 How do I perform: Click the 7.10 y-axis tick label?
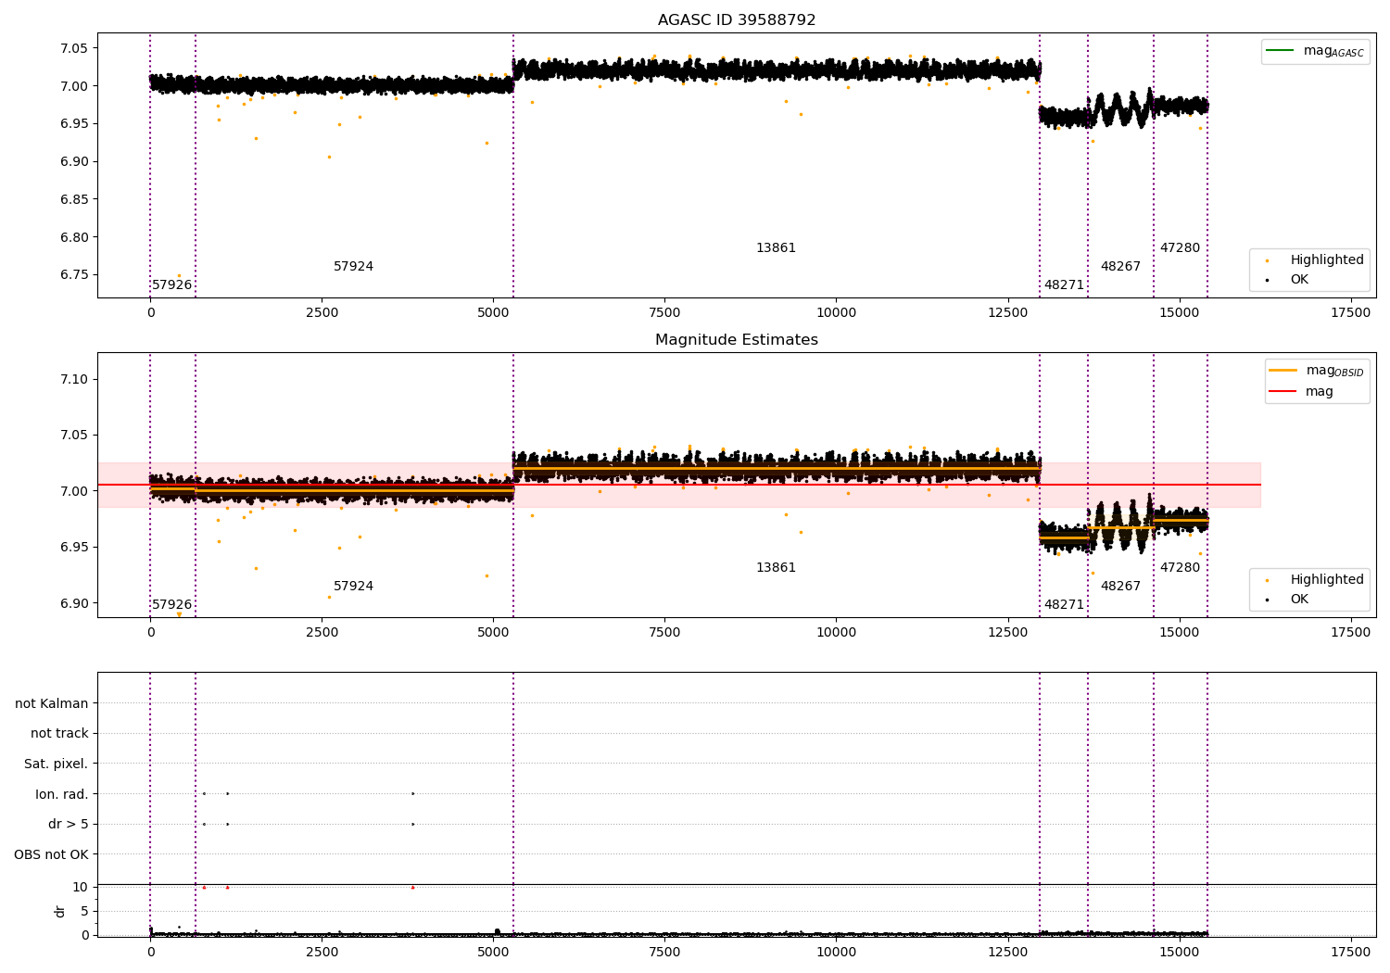tap(75, 379)
